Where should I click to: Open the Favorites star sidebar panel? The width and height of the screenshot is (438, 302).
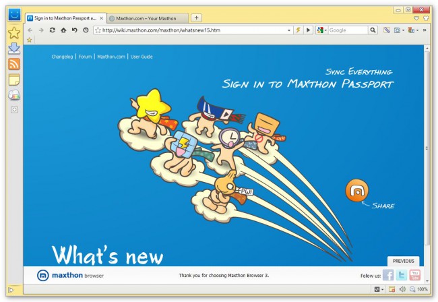coord(14,33)
